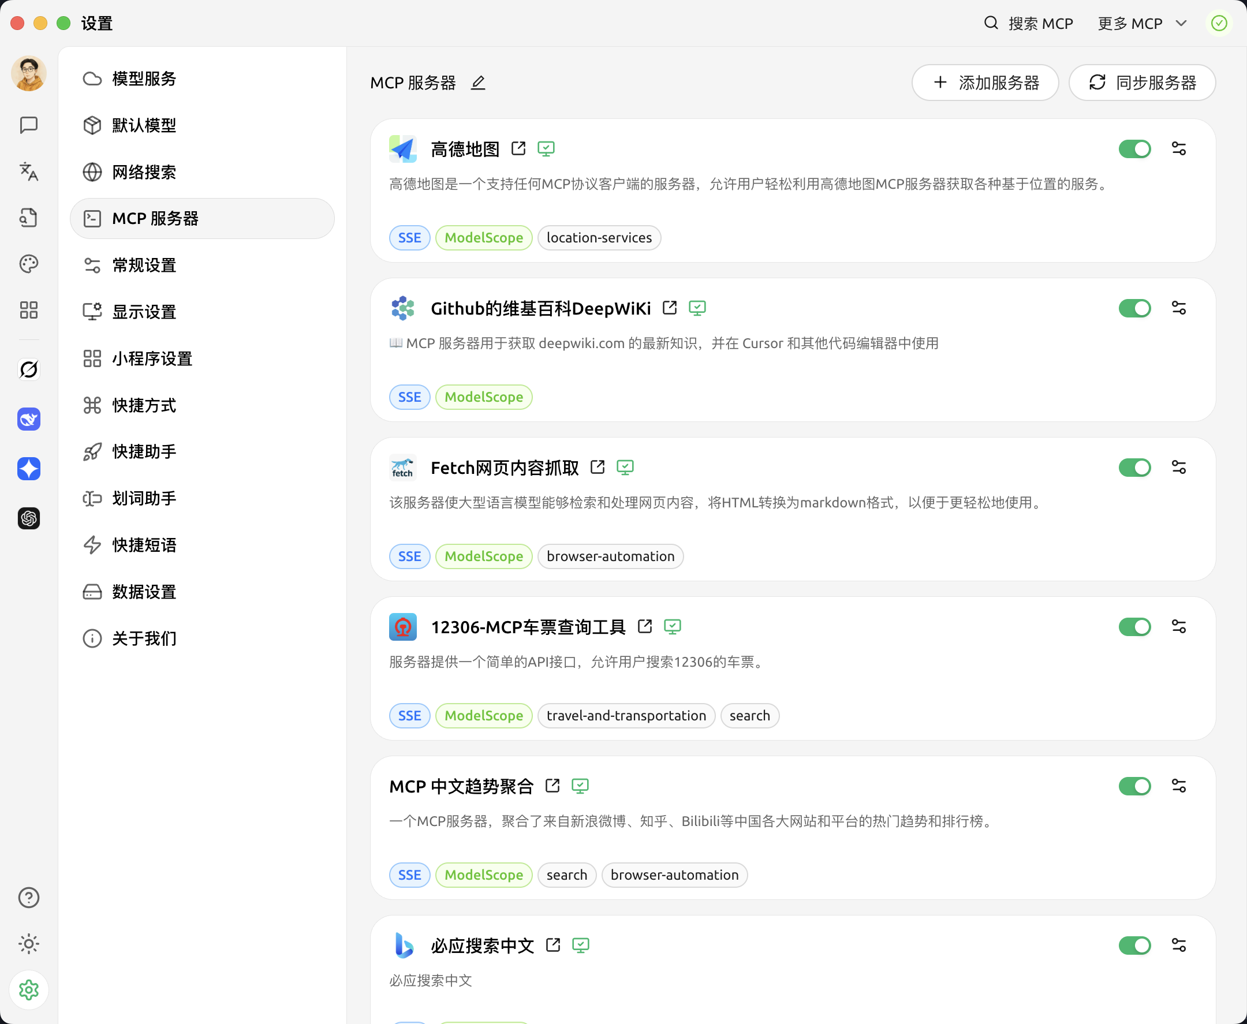Open 快捷方式 settings section
This screenshot has height=1024, width=1247.
[201, 405]
